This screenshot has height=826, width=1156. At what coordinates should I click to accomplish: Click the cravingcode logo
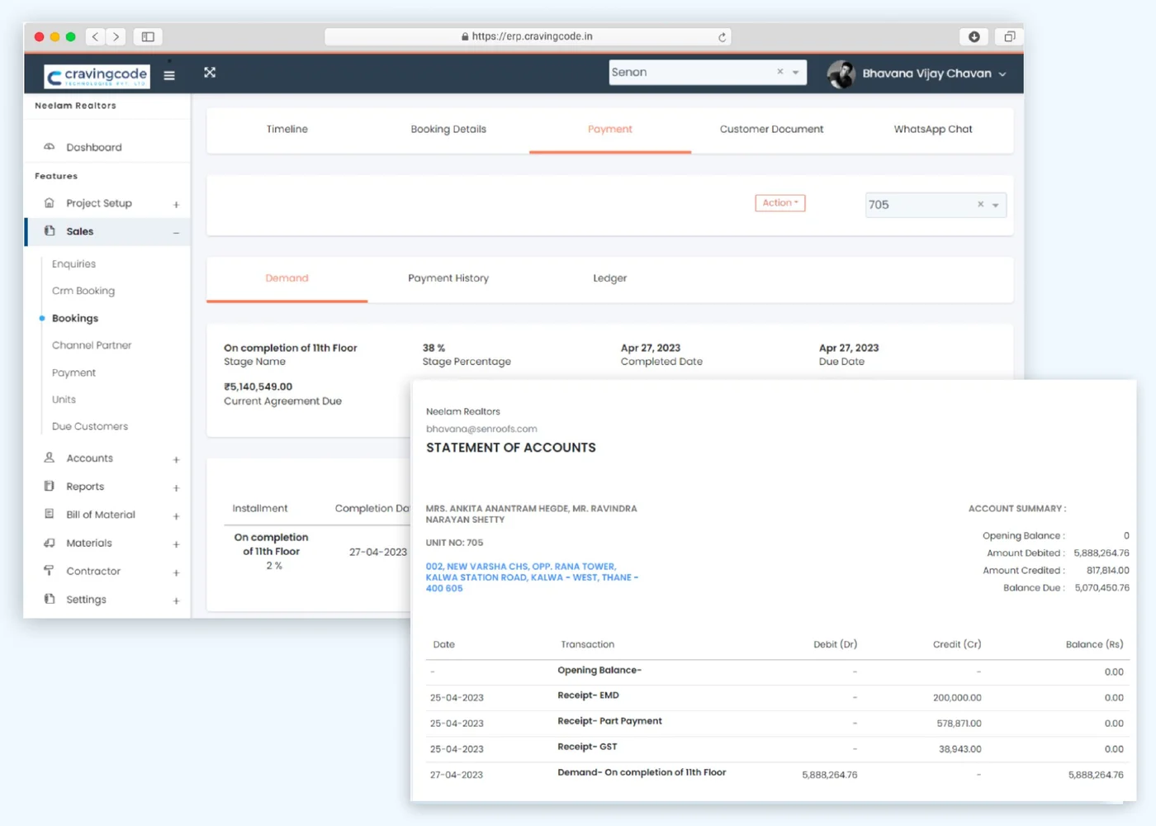point(97,76)
